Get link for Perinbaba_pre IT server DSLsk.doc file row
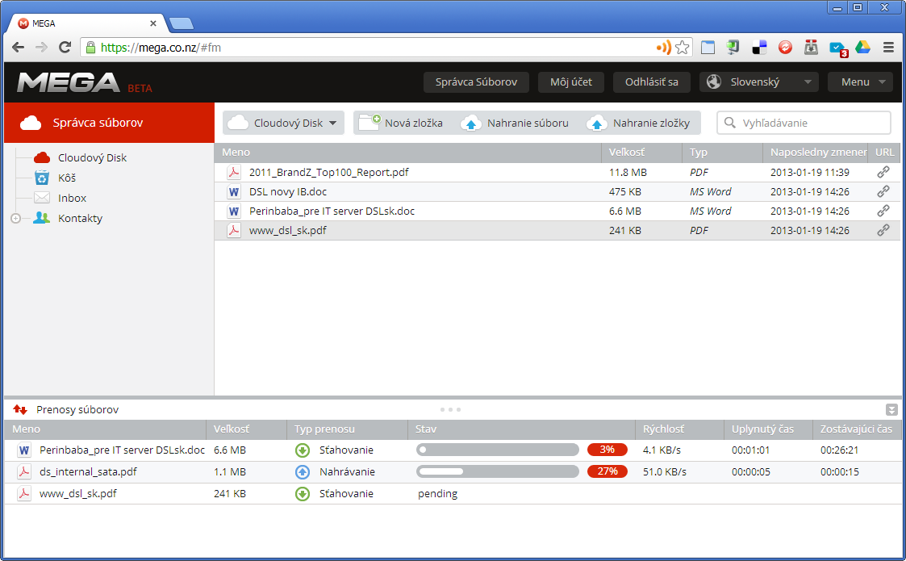Screen dimensions: 906x561 [x=883, y=211]
